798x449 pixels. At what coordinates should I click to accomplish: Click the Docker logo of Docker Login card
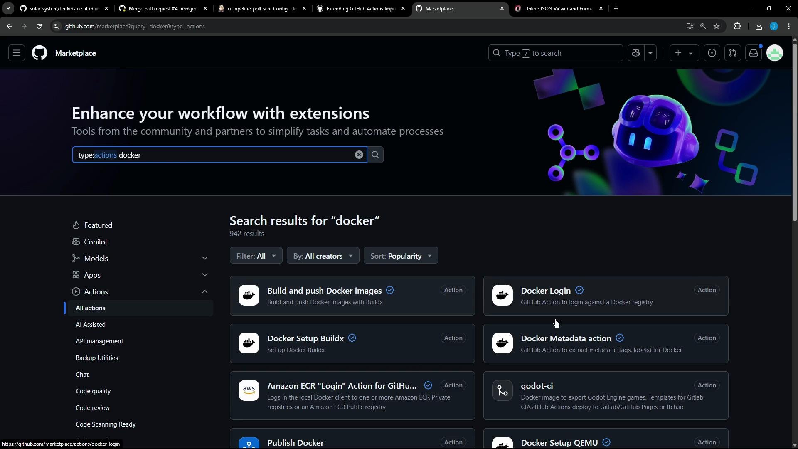point(502,295)
